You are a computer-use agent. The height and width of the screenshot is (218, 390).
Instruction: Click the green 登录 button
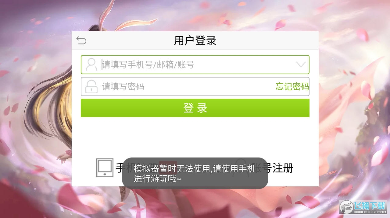click(x=195, y=108)
